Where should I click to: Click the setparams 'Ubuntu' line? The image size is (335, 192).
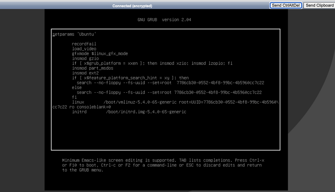point(74,34)
